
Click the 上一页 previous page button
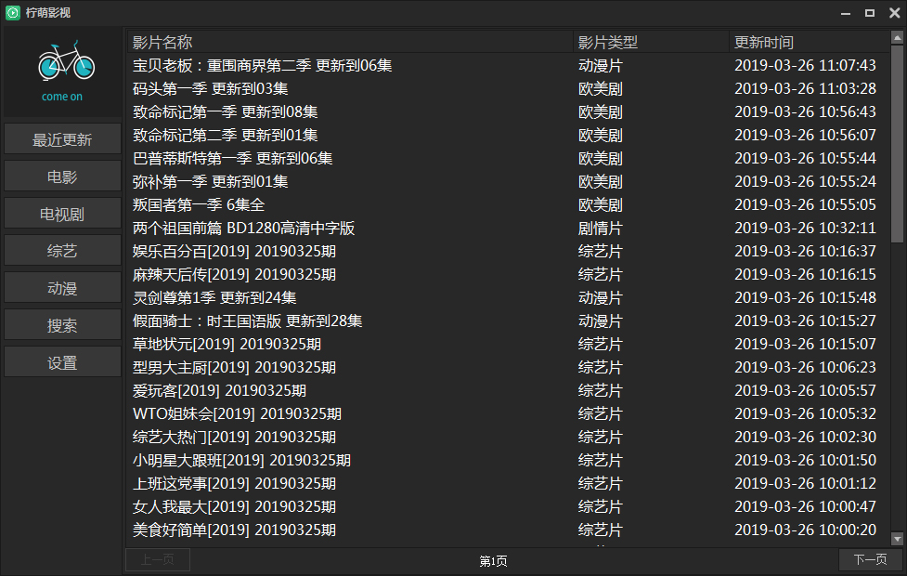(156, 560)
